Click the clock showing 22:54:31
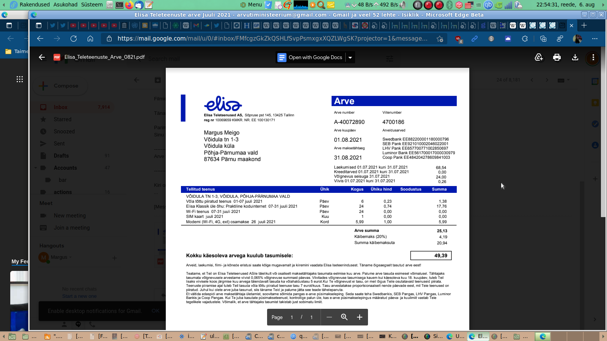This screenshot has width=607, height=341. tap(565, 5)
